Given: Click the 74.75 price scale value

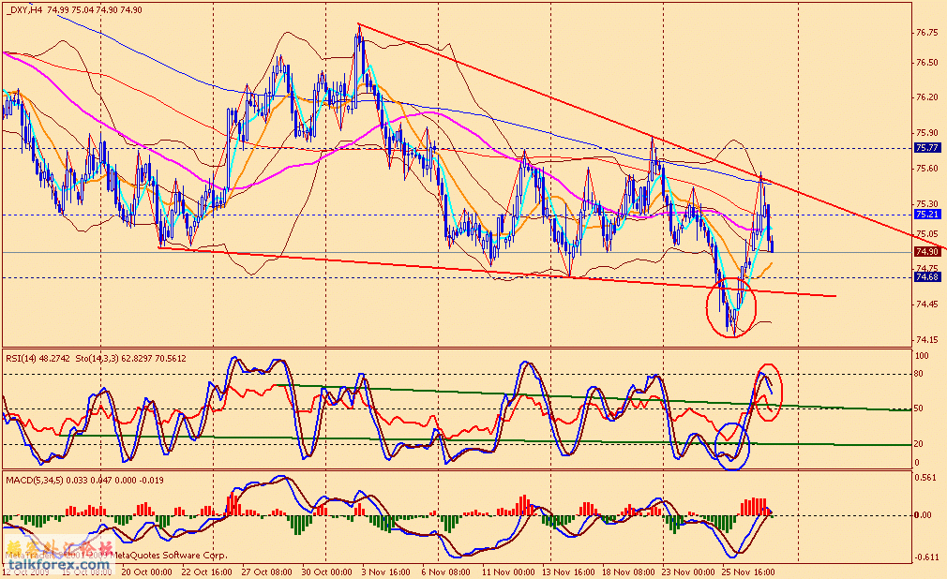Looking at the screenshot, I should tap(927, 269).
